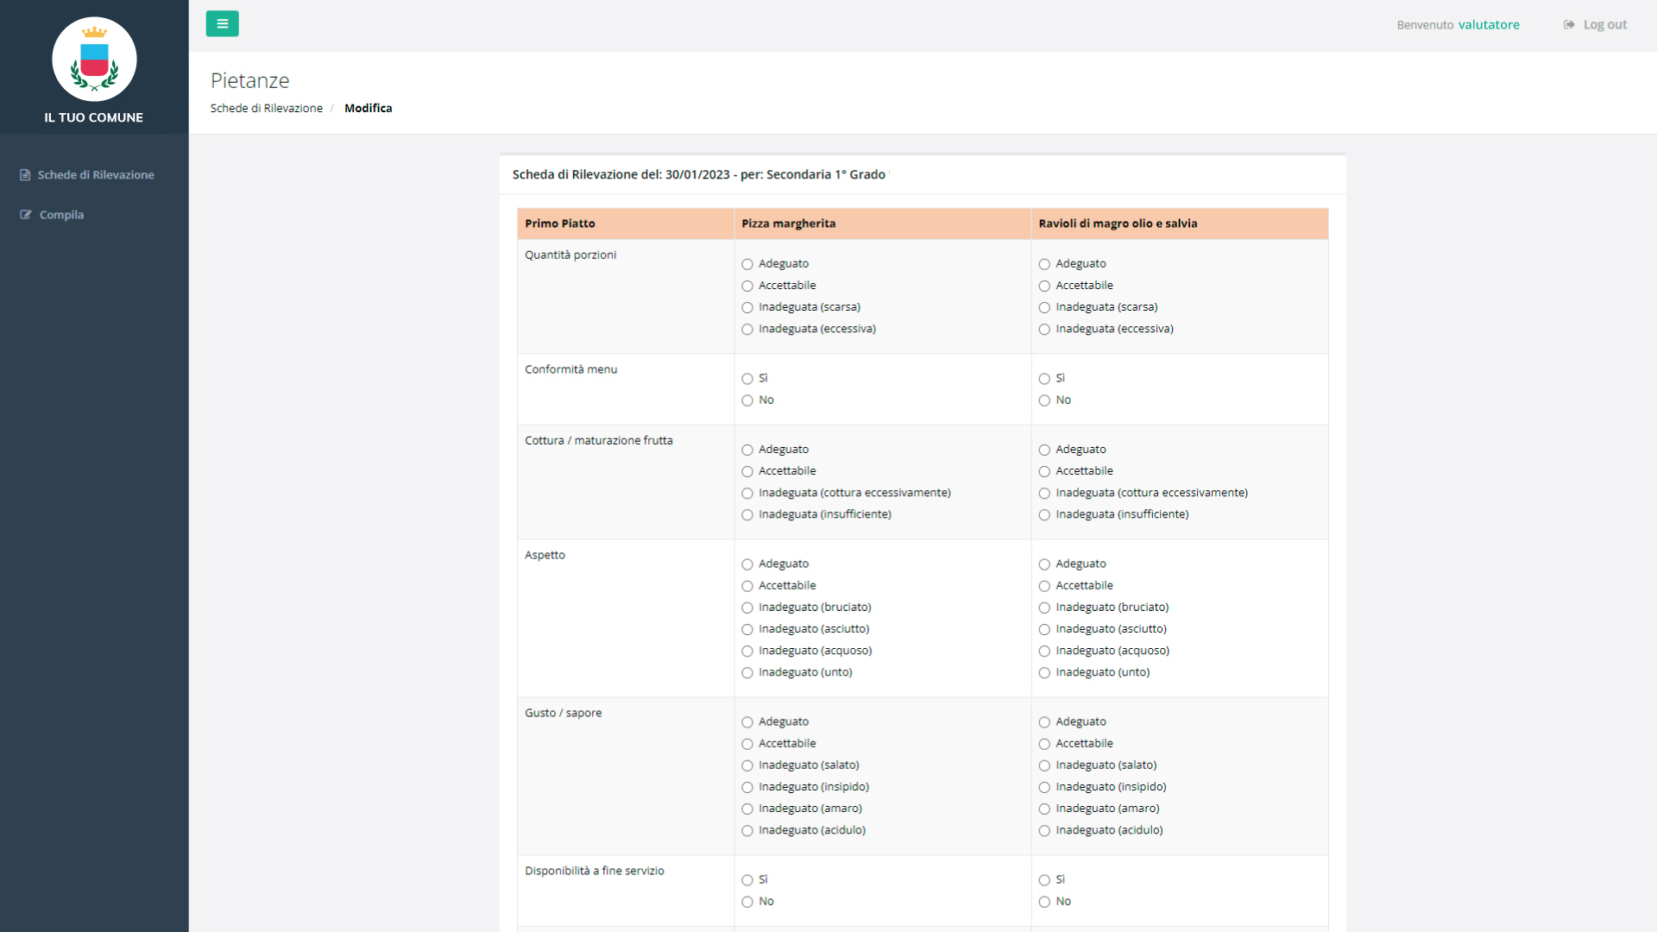The width and height of the screenshot is (1657, 932).
Task: Select Inadeguato (unto) for Ravioli
Action: pos(1044,672)
